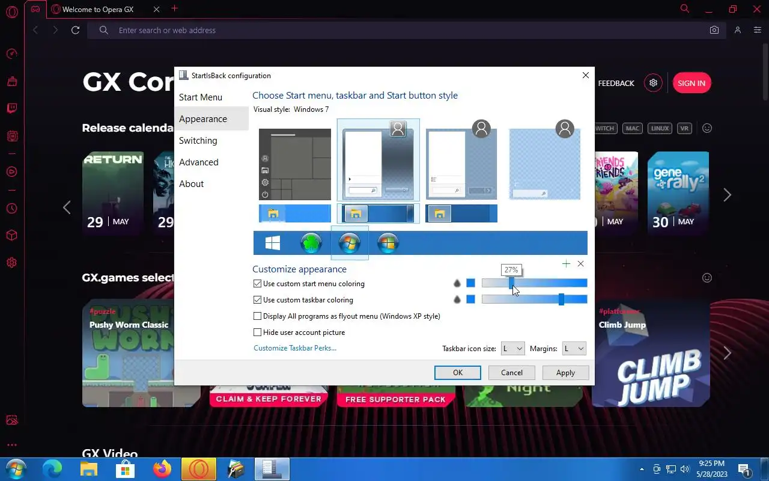The height and width of the screenshot is (481, 769).
Task: Select the Appearance section
Action: point(211,119)
